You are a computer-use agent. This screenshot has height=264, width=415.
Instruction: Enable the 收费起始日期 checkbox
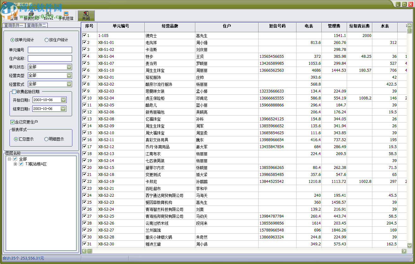(14, 92)
